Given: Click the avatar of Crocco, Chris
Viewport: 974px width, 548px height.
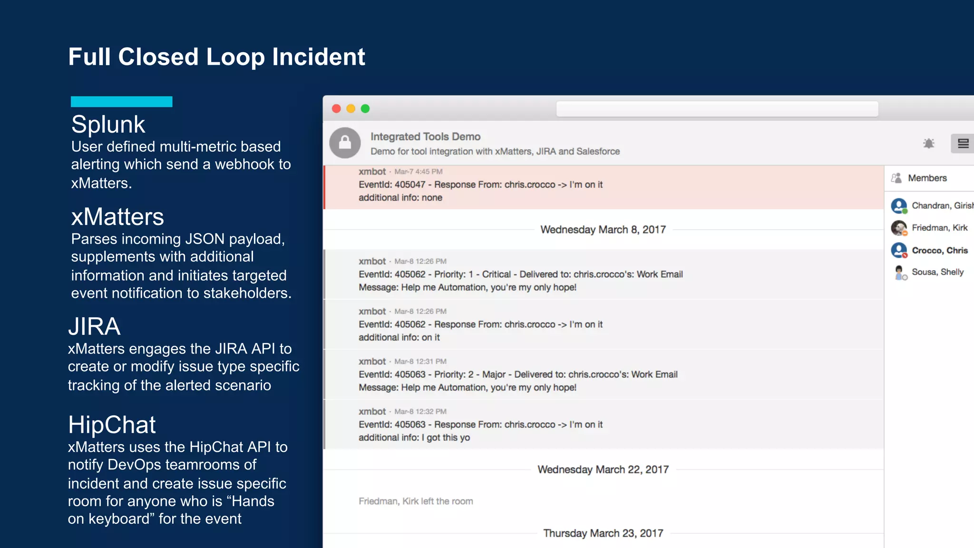Looking at the screenshot, I should point(899,250).
